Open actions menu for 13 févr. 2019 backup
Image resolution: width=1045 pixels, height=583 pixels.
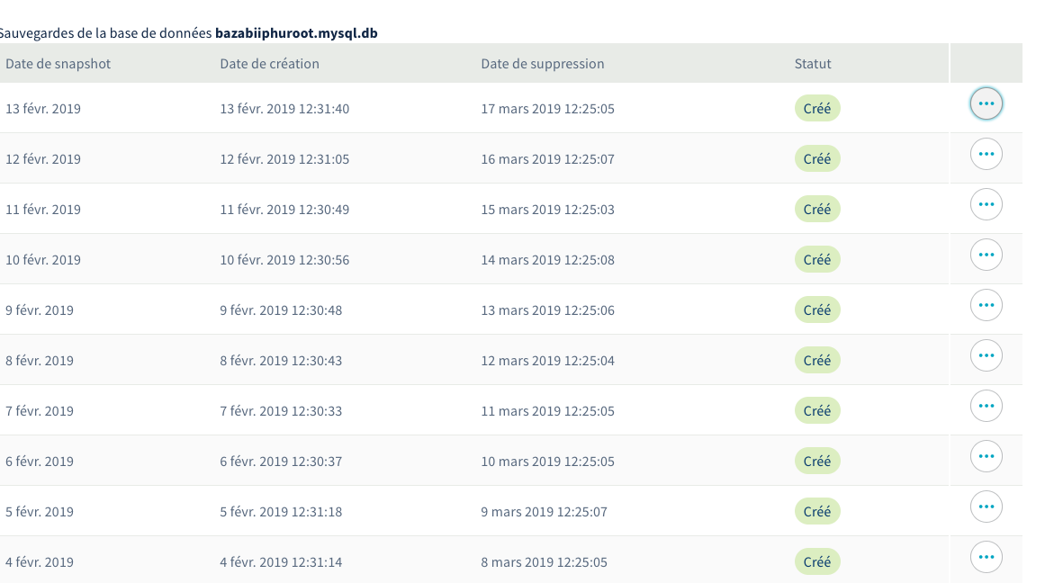coord(986,104)
